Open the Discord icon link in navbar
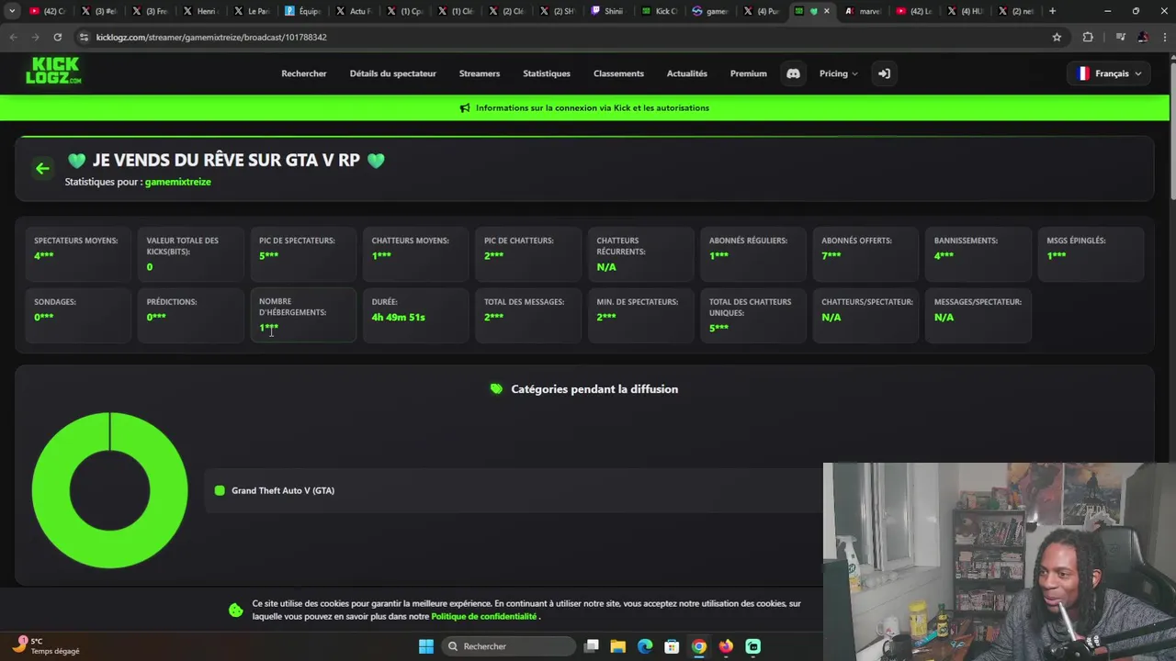The height and width of the screenshot is (661, 1176). pos(793,73)
